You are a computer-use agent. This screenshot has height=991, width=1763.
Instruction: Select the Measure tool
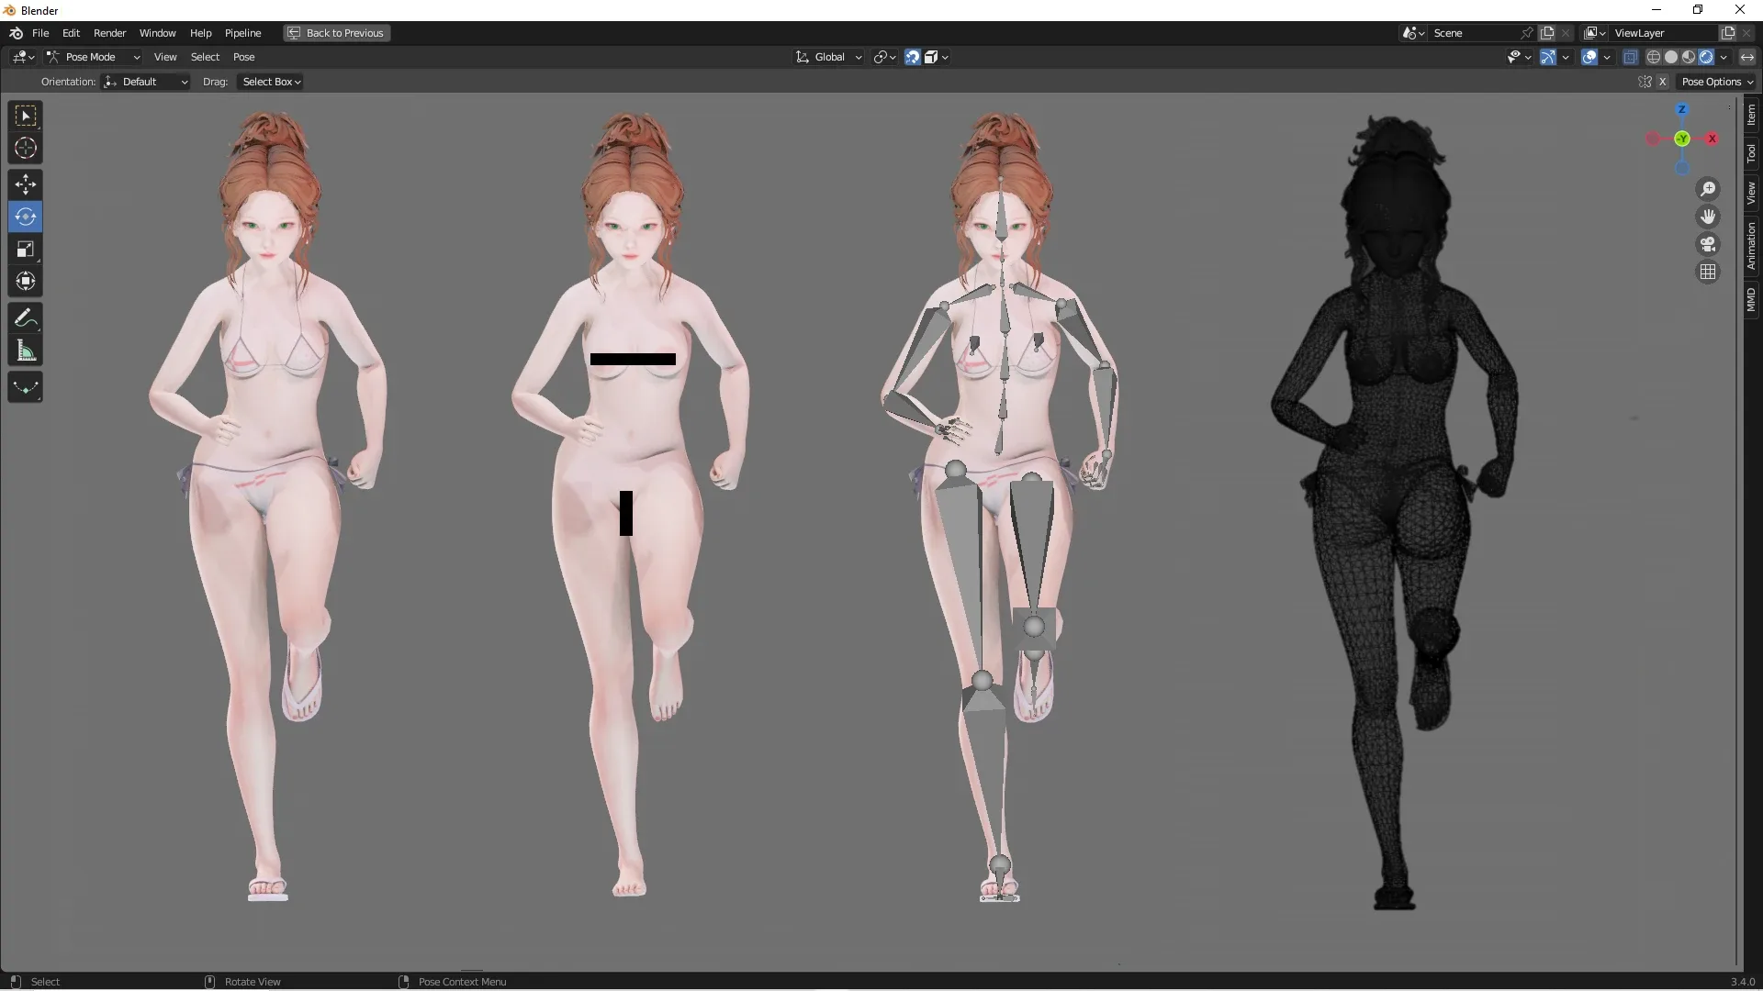[25, 350]
